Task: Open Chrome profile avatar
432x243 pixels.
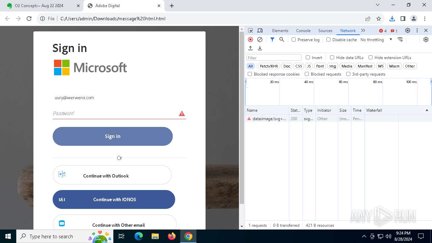Action: 413,19
